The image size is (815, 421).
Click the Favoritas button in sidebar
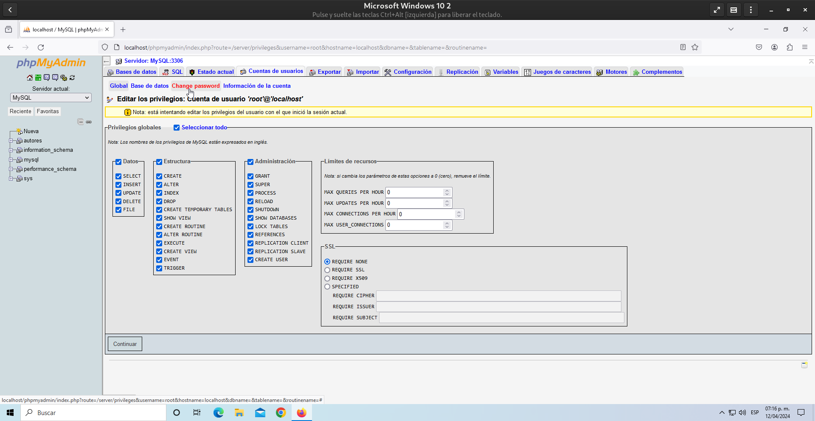tap(48, 111)
